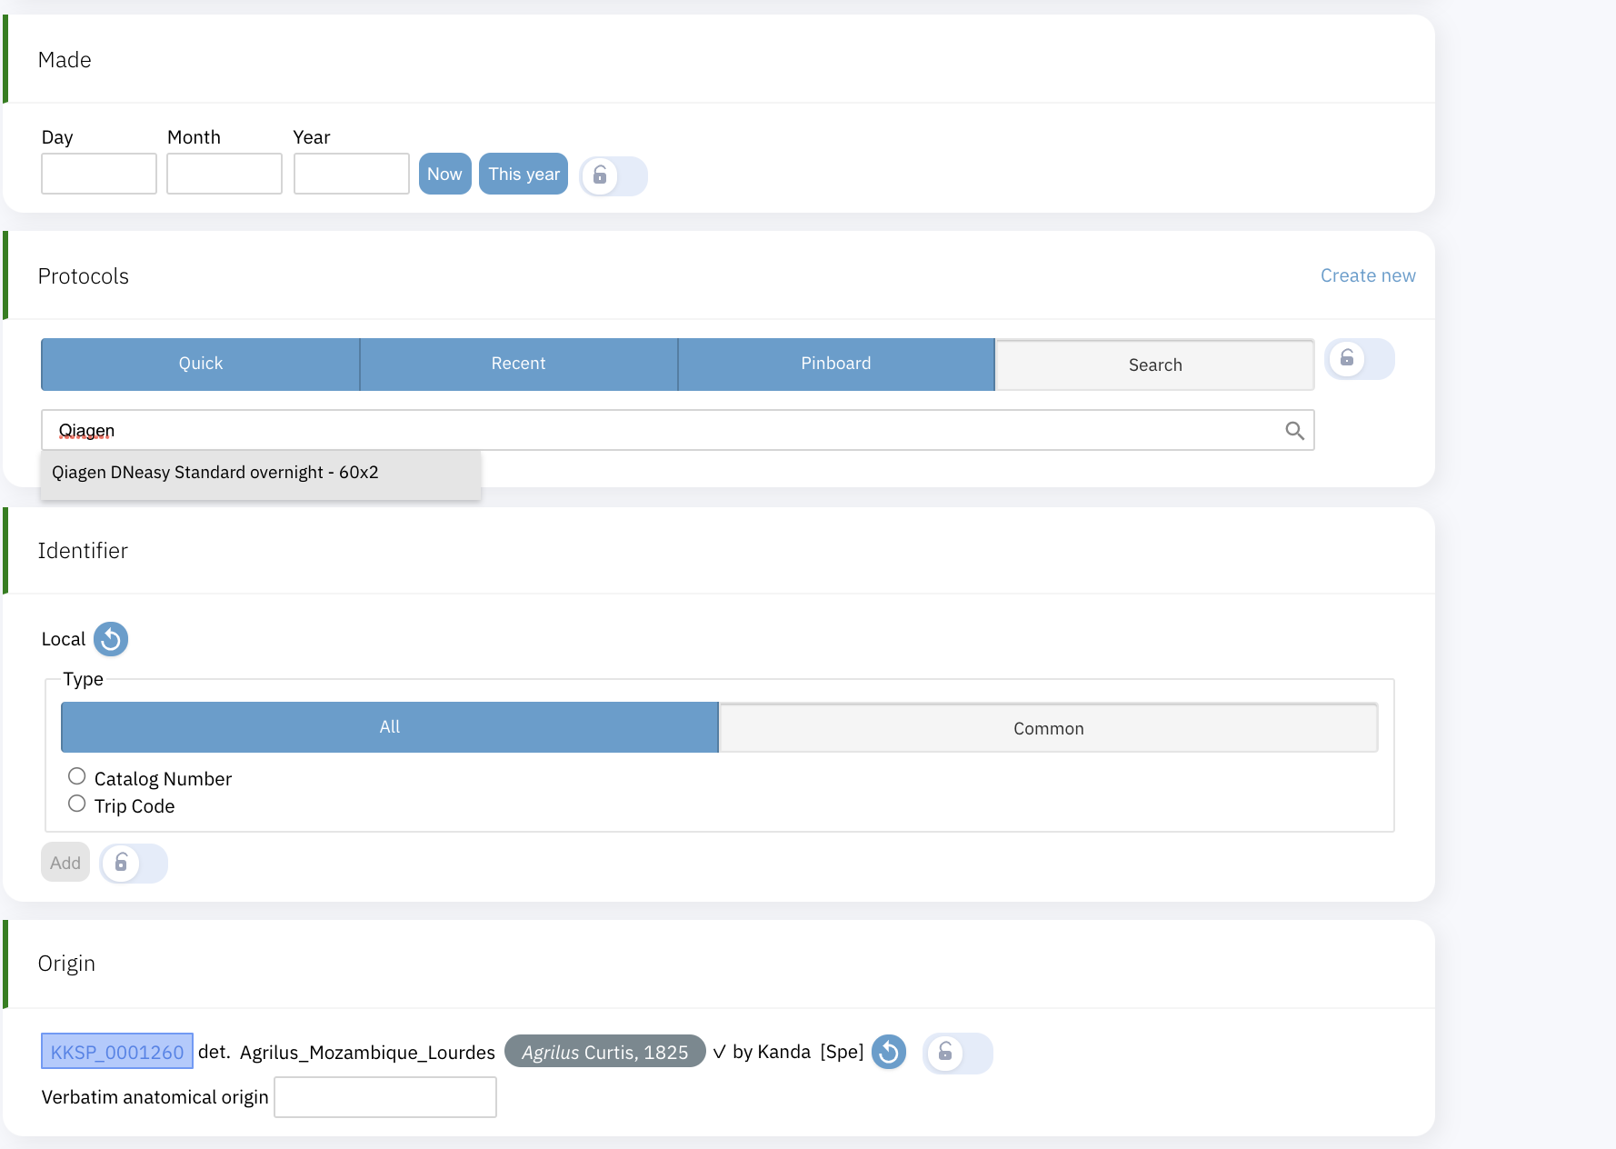The image size is (1616, 1149).
Task: Switch to the Recent protocols tab
Action: pos(519,364)
